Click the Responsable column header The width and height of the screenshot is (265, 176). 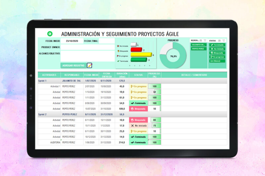coord(72,75)
